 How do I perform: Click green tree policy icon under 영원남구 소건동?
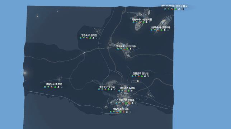click(129, 91)
